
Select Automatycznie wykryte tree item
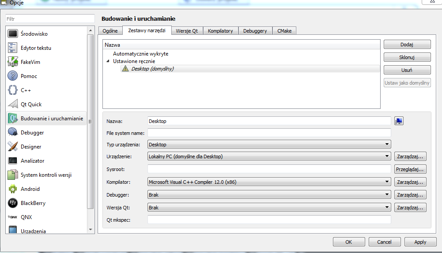[x=141, y=53]
